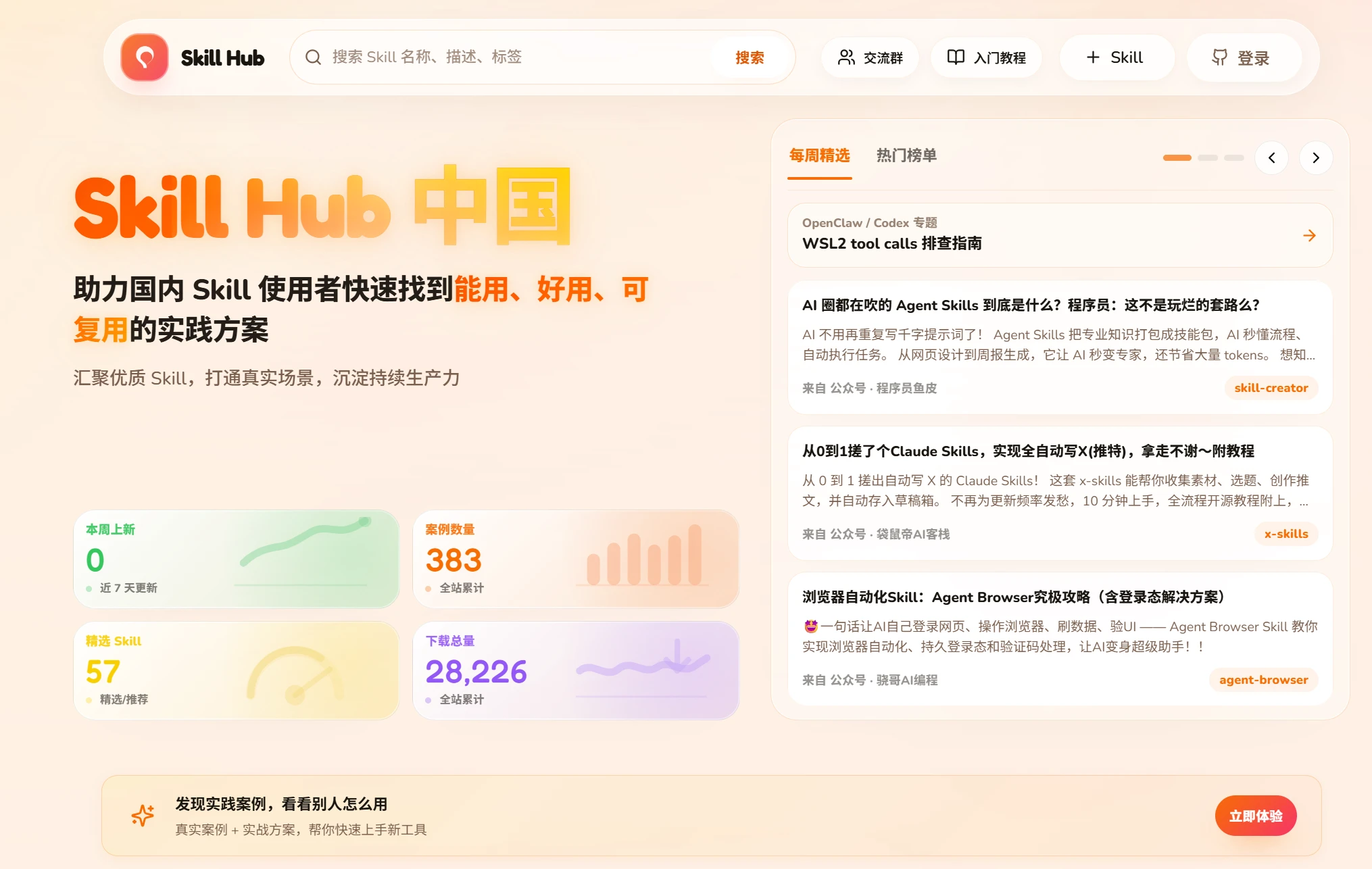Switch to the 热门榜单 tab
Viewport: 1372px width, 869px height.
click(x=906, y=156)
